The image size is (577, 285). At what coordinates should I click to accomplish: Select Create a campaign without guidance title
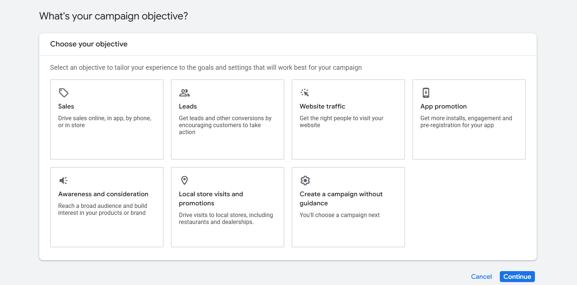tap(341, 198)
